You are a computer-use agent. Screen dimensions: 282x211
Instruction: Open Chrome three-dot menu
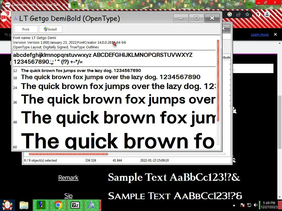pyautogui.click(x=276, y=14)
